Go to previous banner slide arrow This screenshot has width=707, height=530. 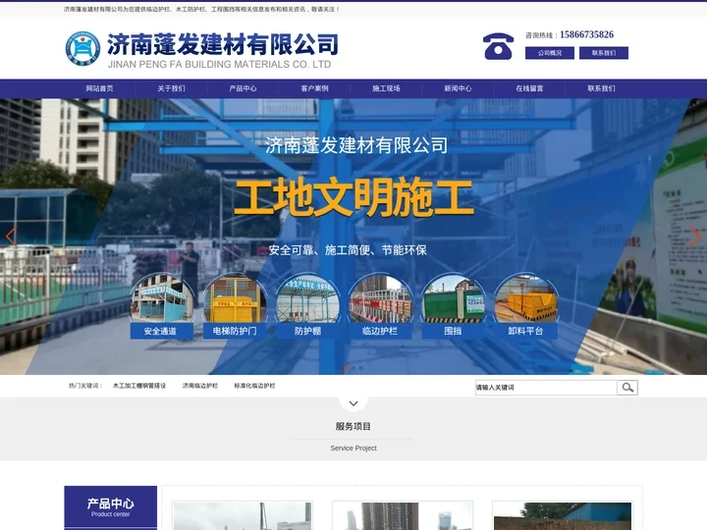click(11, 237)
